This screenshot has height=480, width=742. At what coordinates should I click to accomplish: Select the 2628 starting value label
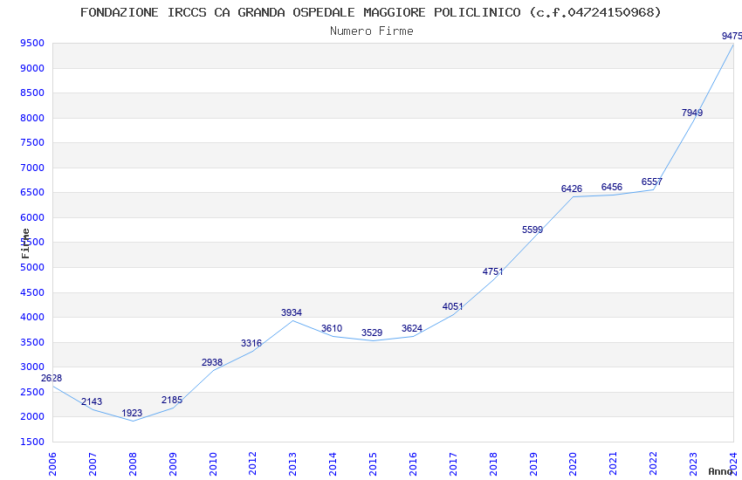(52, 378)
